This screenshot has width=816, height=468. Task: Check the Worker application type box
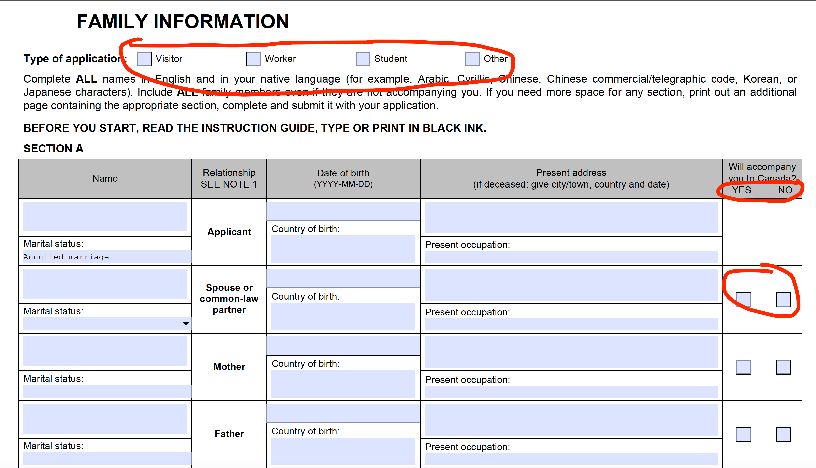tap(253, 59)
